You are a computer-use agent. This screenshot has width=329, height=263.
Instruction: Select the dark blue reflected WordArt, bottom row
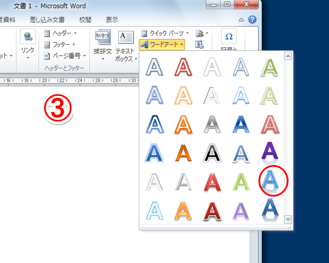click(270, 210)
